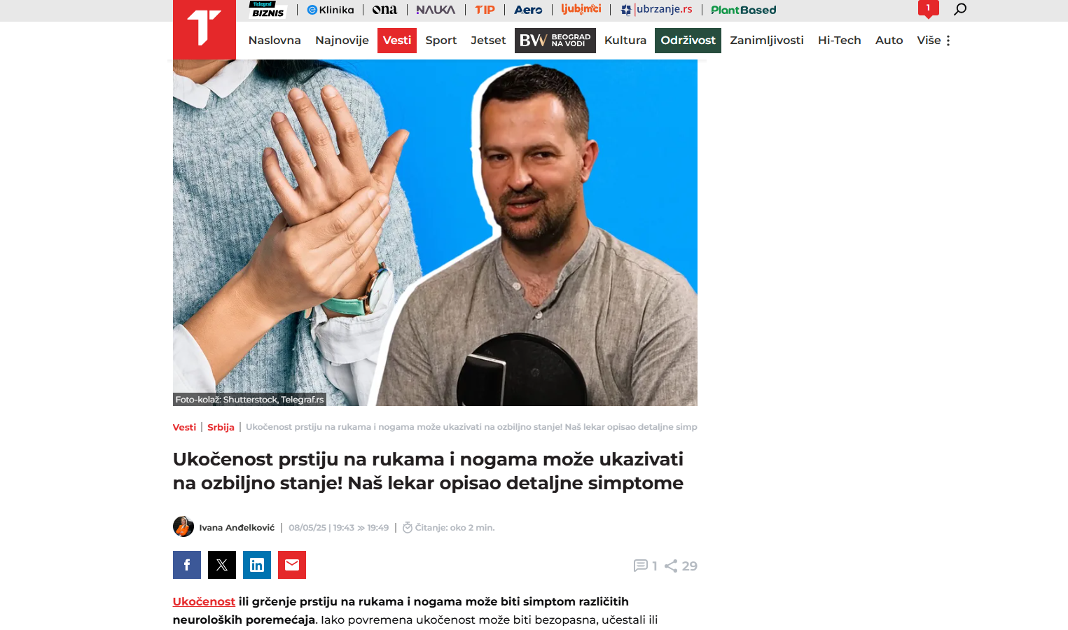Open the Održivost section

tap(688, 41)
